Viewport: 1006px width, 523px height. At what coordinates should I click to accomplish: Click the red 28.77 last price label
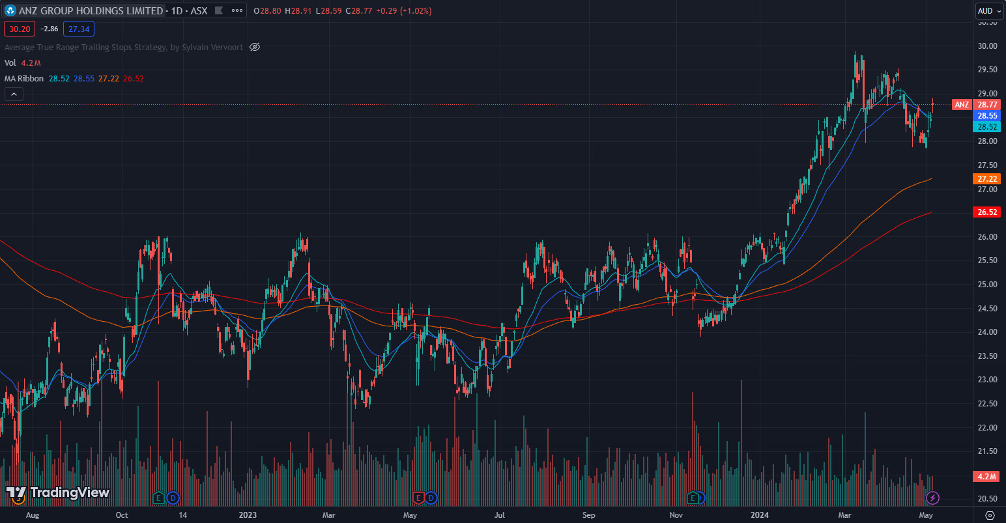[x=987, y=104]
